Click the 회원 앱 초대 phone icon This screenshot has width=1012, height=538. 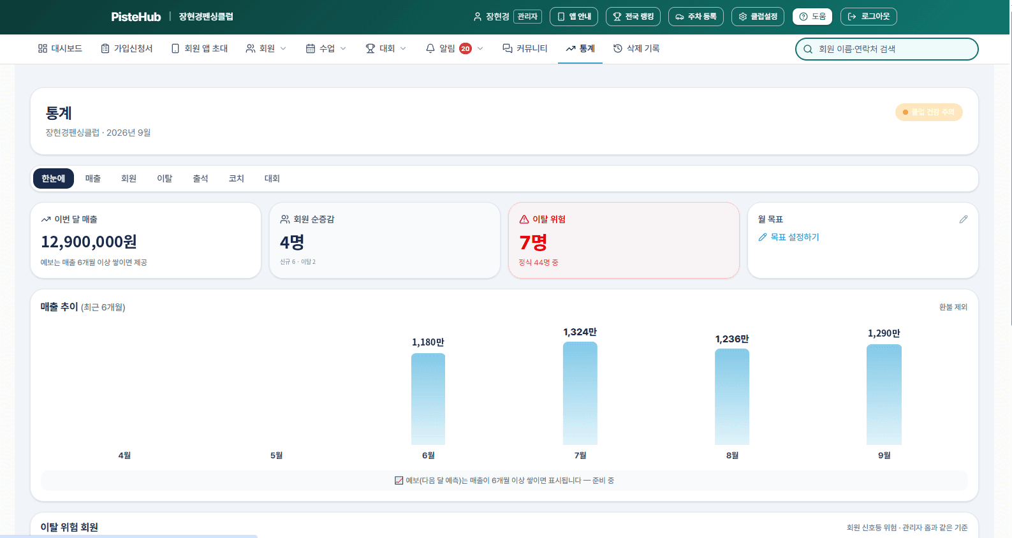[x=175, y=48]
